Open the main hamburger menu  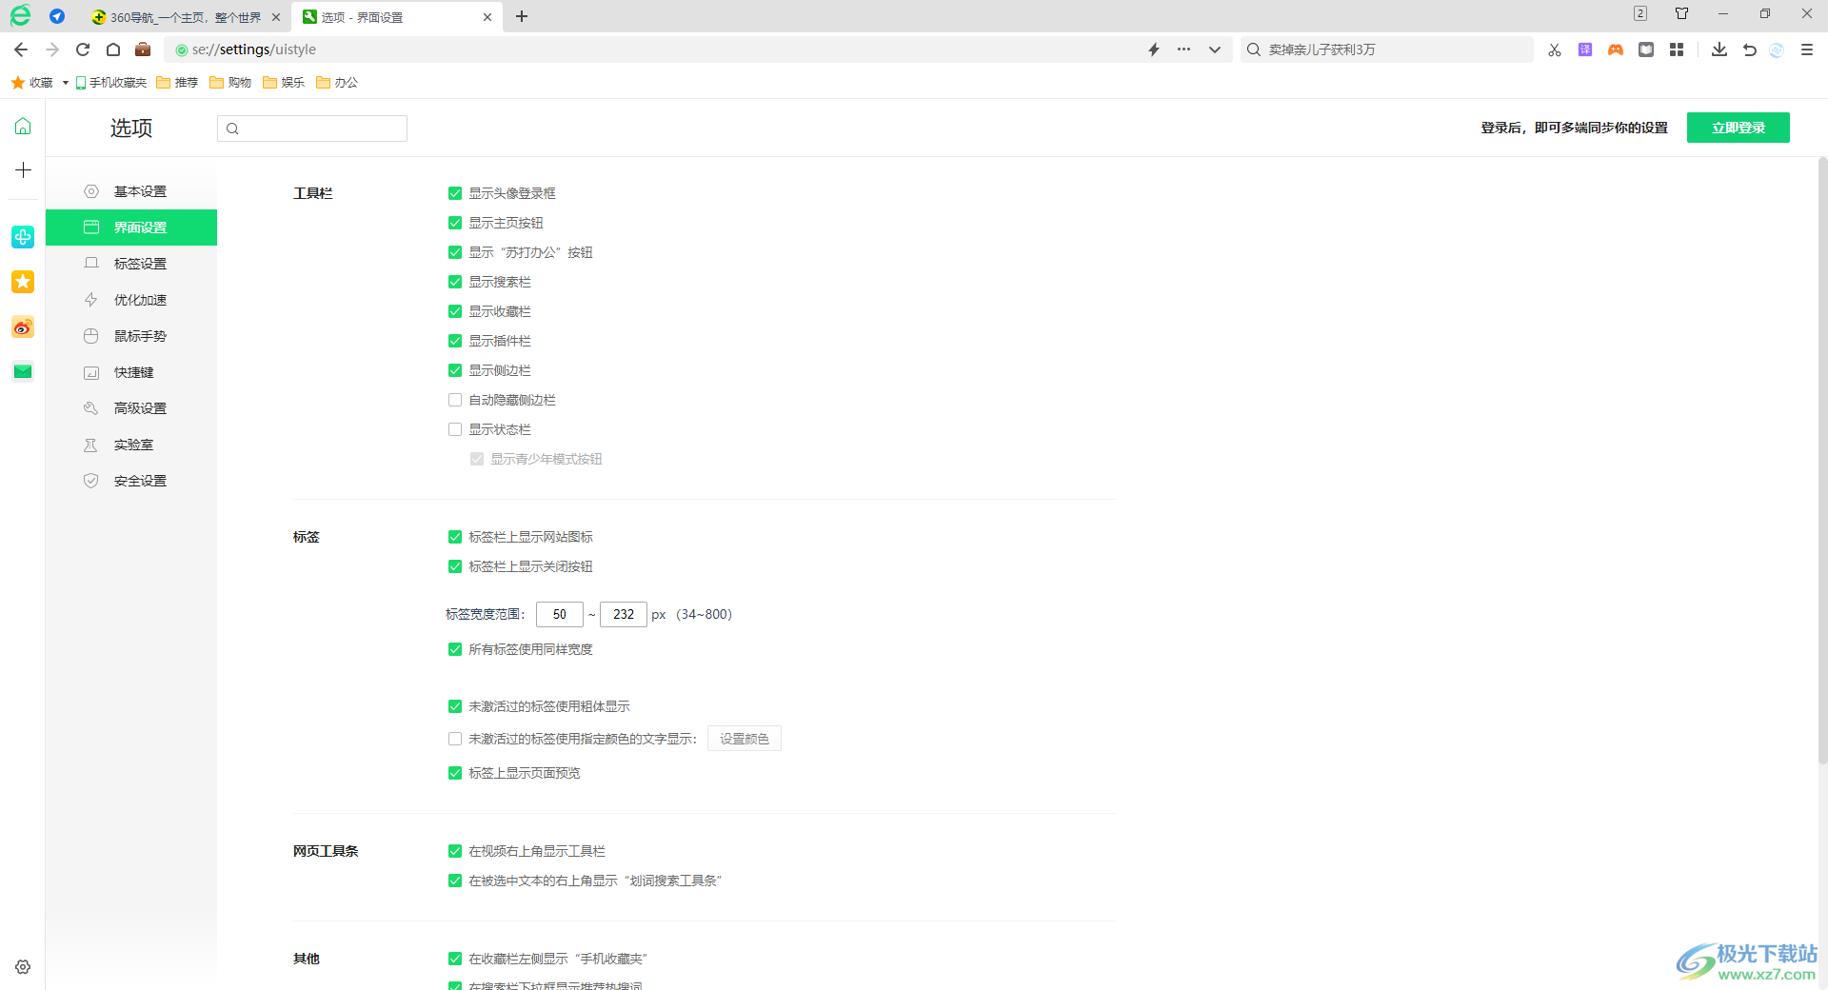1807,49
